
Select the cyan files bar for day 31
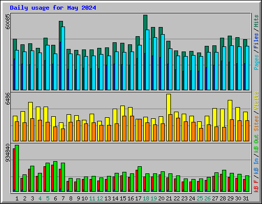pyautogui.click(x=247, y=68)
